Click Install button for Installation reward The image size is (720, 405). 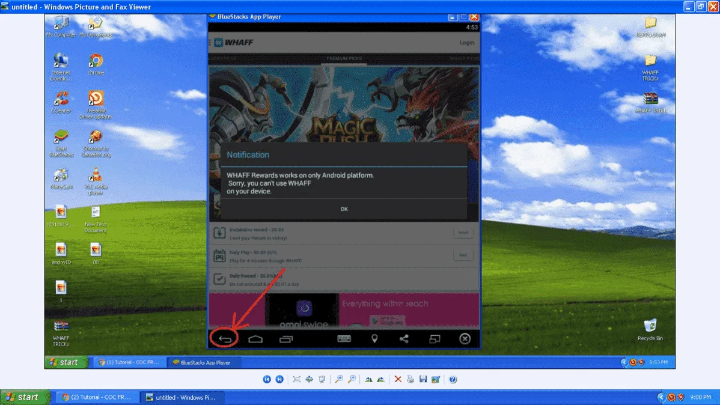463,233
